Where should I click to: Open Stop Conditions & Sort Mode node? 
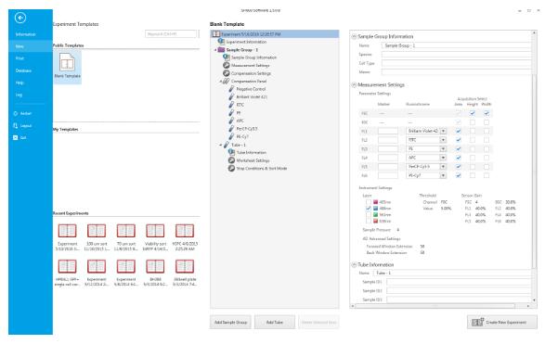coord(262,169)
